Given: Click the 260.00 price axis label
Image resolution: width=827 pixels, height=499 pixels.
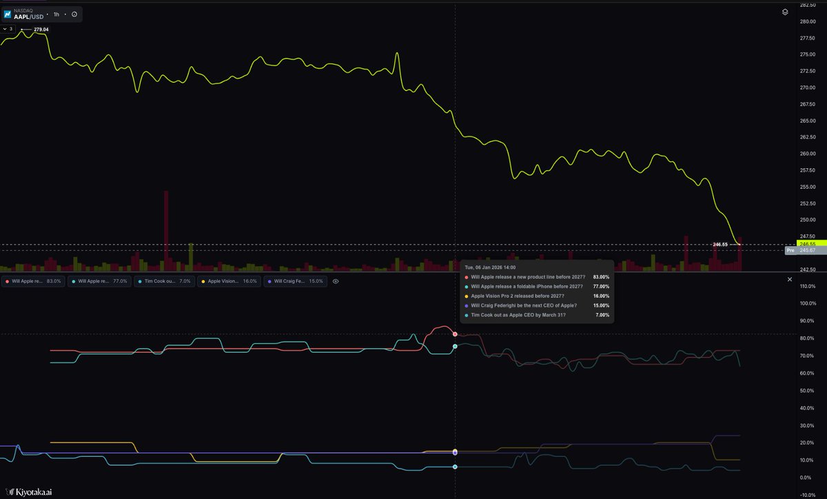Looking at the screenshot, I should click(808, 154).
